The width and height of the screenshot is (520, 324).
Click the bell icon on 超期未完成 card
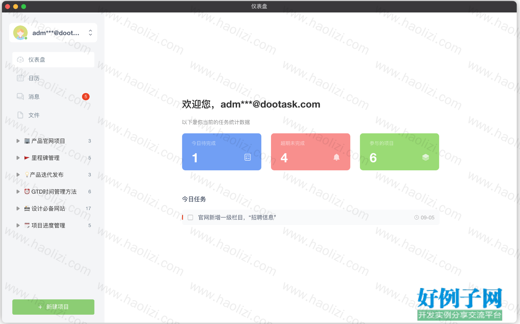click(x=337, y=157)
